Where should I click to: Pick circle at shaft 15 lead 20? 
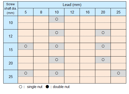coord(103,46)
